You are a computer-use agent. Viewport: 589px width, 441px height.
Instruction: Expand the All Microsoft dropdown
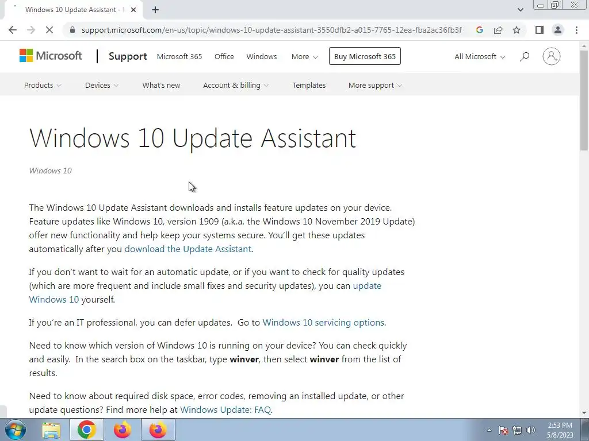coord(480,57)
